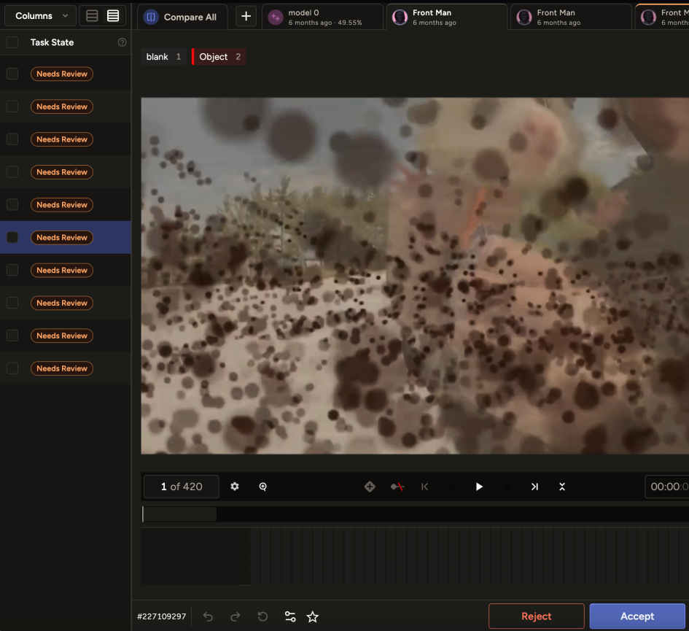Image resolution: width=689 pixels, height=631 pixels.
Task: Toggle the select-all checkbox in the header
Action: coord(12,42)
